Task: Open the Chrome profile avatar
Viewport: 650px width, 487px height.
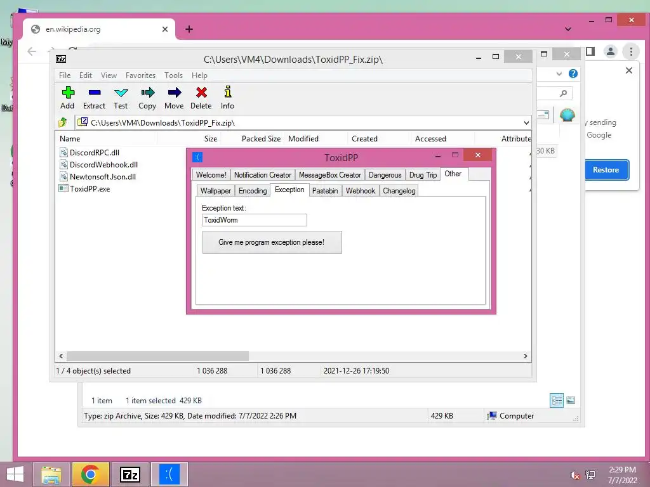Action: 611,51
